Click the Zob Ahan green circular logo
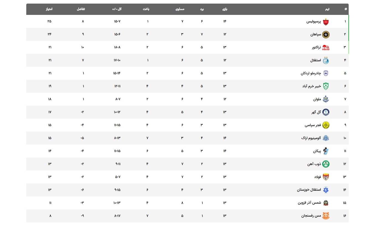This screenshot has height=229, width=373. tap(326, 164)
